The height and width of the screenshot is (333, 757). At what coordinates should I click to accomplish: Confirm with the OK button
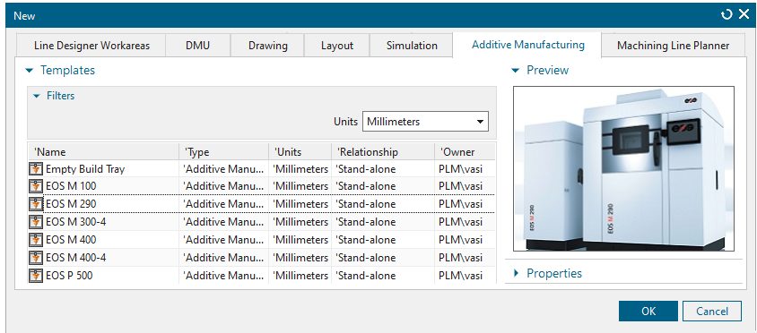coord(648,312)
